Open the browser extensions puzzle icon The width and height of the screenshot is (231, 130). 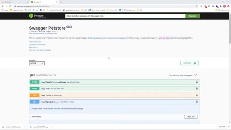coord(221,6)
